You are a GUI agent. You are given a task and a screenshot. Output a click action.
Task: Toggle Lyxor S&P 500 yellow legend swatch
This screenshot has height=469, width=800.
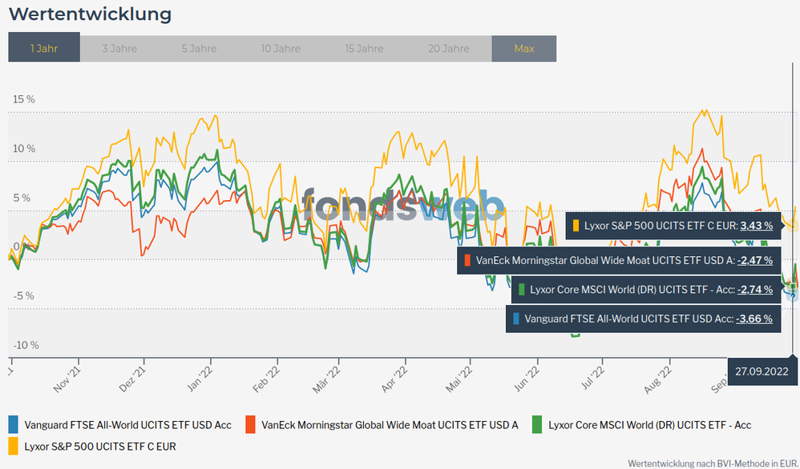pyautogui.click(x=14, y=445)
